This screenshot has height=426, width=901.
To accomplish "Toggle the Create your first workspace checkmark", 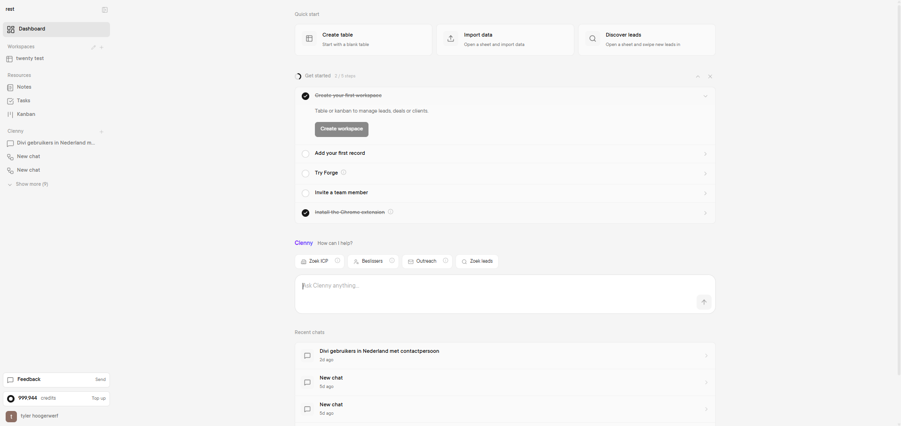I will pos(306,96).
